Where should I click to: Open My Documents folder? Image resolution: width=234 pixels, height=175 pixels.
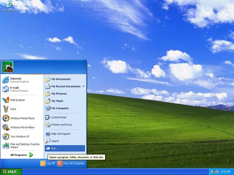pos(65,79)
